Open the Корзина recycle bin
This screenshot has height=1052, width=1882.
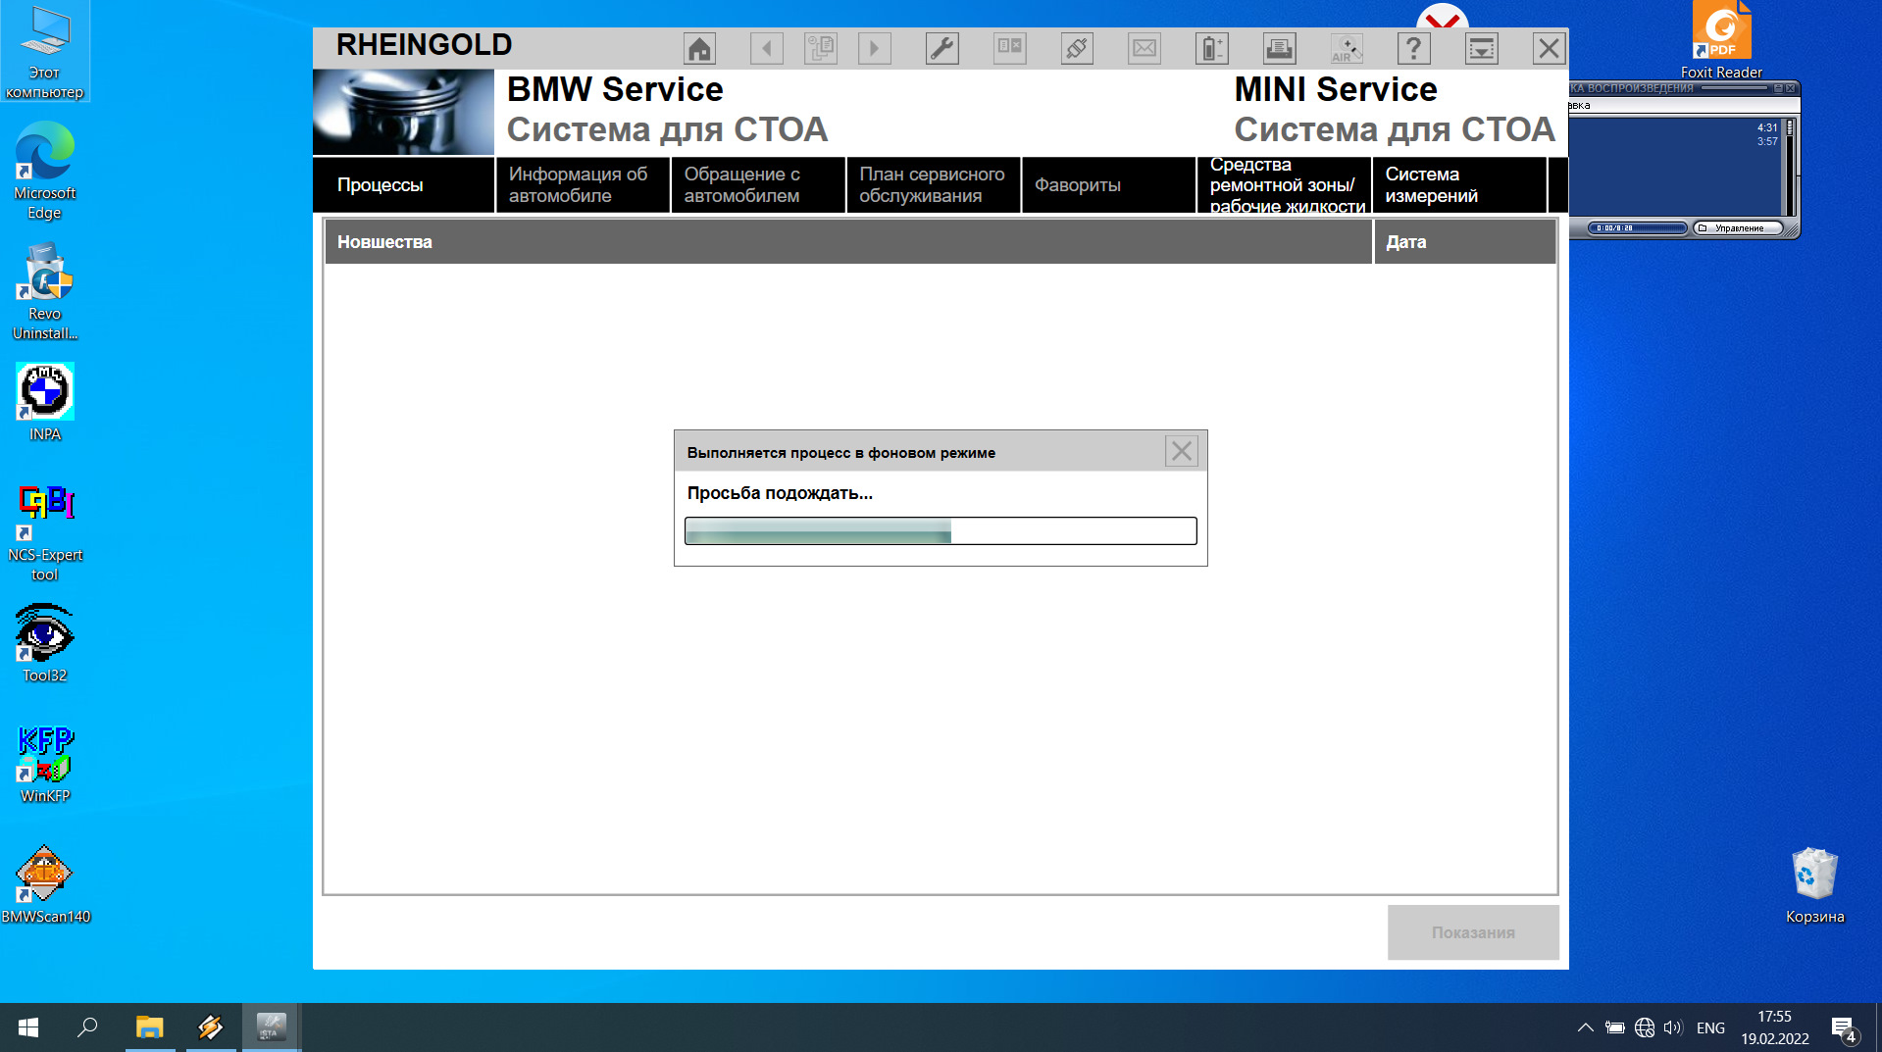[x=1814, y=885]
